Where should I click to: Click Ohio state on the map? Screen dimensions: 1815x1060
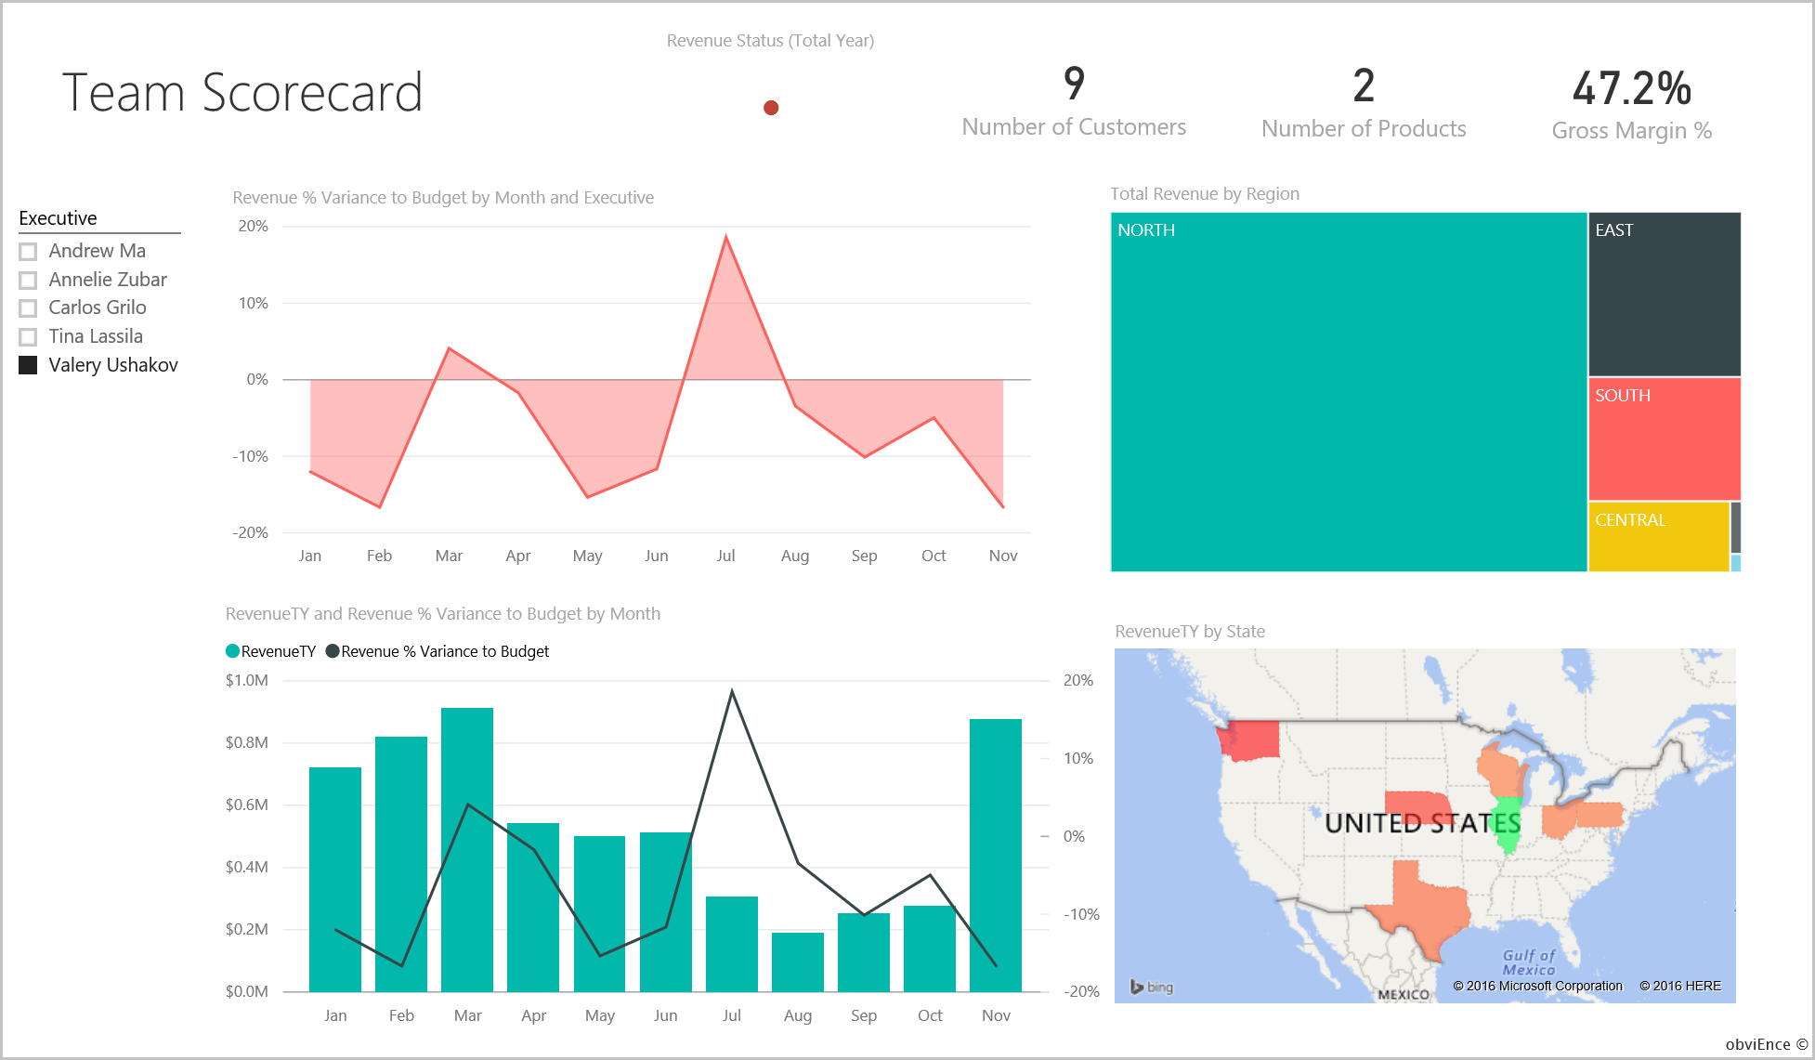pyautogui.click(x=1559, y=819)
